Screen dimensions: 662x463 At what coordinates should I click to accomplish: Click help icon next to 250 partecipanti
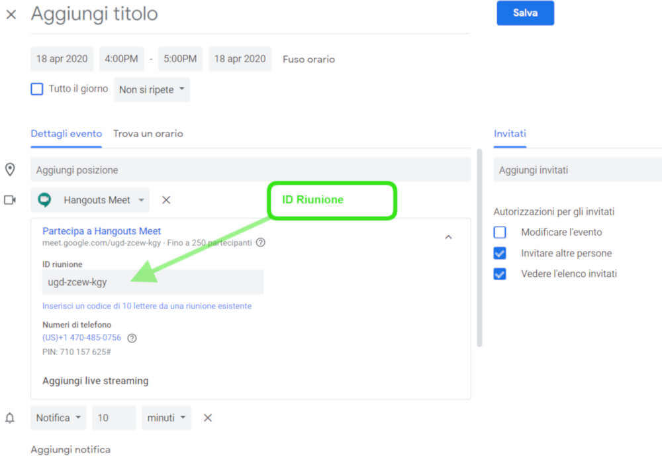coord(261,242)
